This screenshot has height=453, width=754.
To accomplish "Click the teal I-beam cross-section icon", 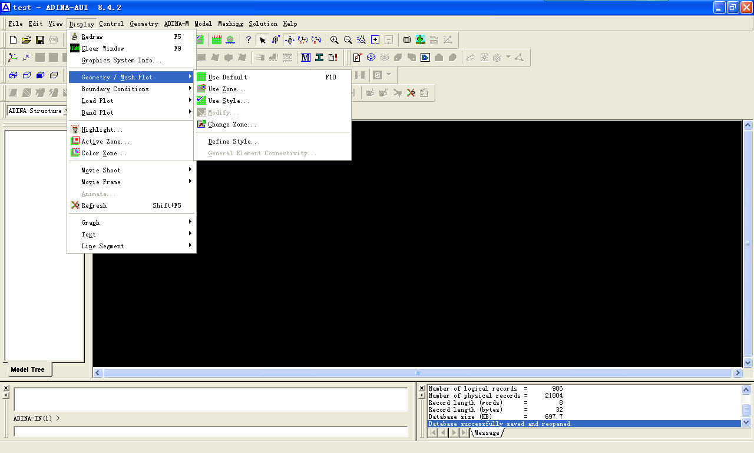I will 319,58.
